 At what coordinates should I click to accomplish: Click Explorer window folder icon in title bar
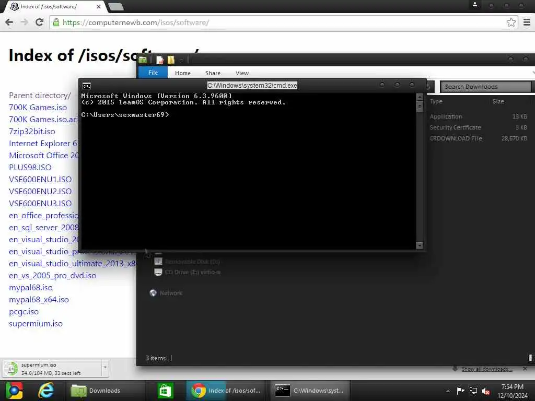click(143, 60)
